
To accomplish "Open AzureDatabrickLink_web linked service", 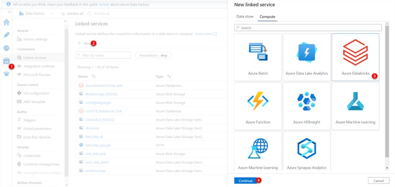I will pyautogui.click(x=104, y=86).
